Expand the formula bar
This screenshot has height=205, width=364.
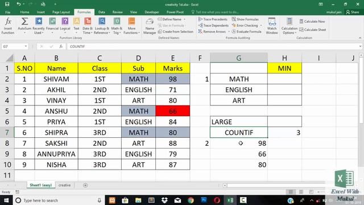click(360, 47)
